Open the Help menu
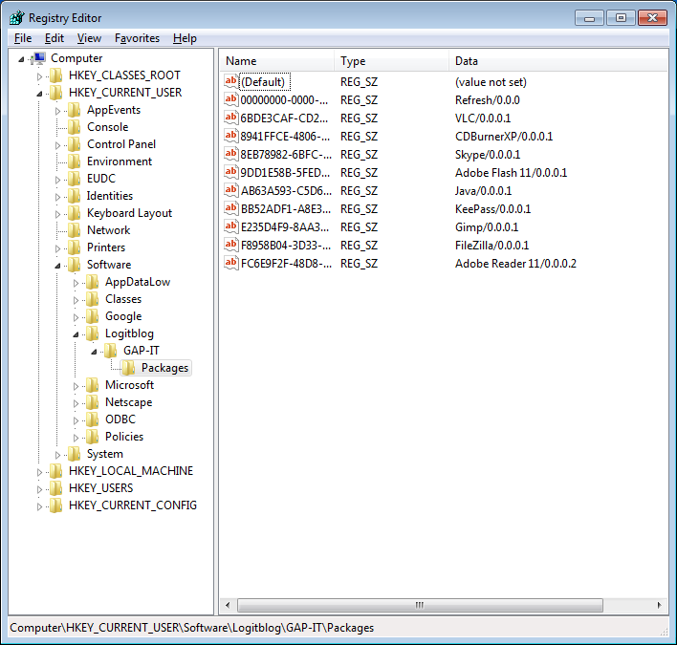Screen dimensions: 677x645 coord(185,38)
